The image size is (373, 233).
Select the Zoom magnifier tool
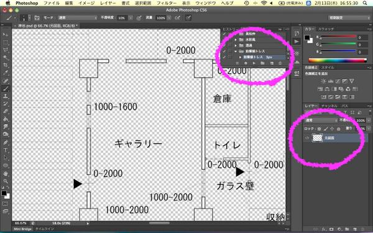(x=5, y=181)
